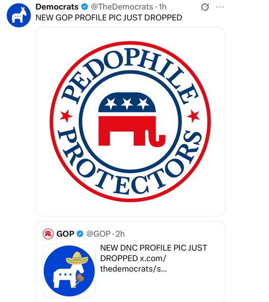The image size is (269, 302).
Task: Click the NEW DNC PROFILE PIC quoted text
Action: [153, 253]
